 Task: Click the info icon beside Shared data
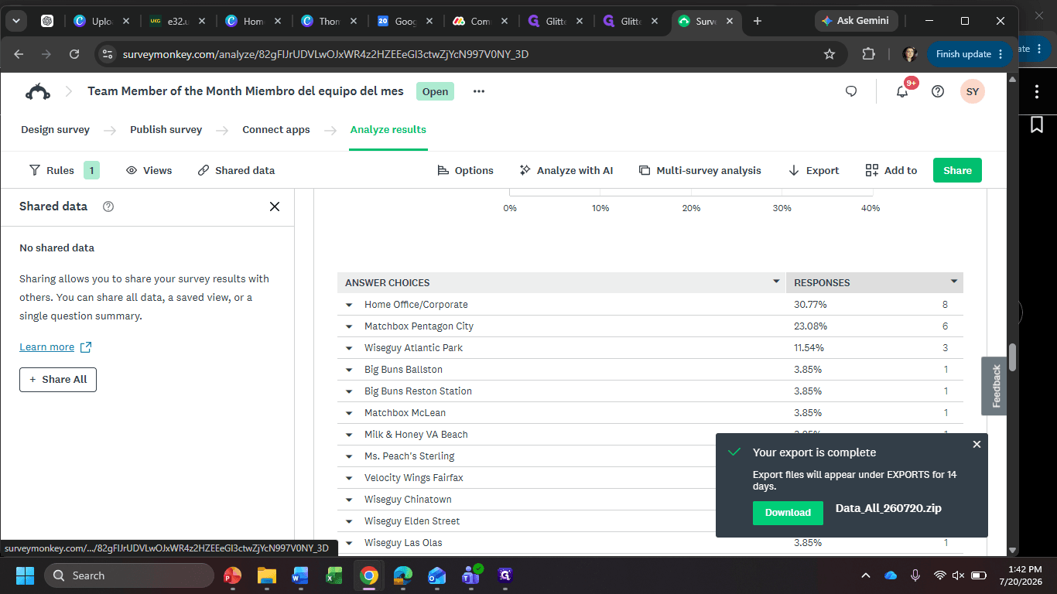(x=108, y=207)
